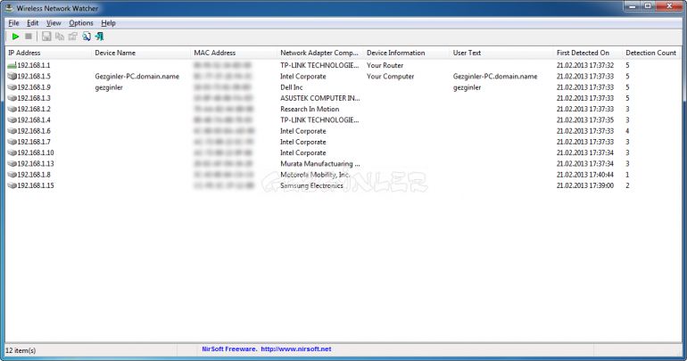
Task: Open the View menu
Action: coord(54,23)
